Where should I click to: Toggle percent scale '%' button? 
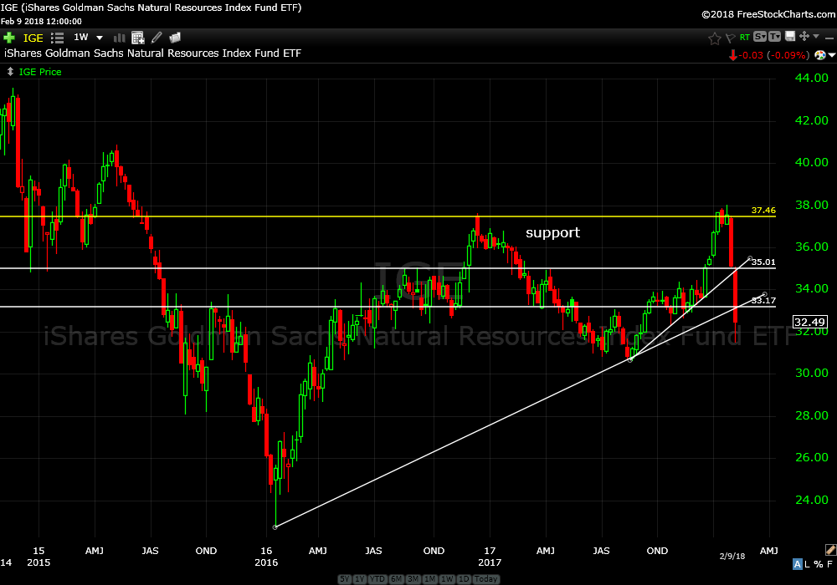click(818, 564)
